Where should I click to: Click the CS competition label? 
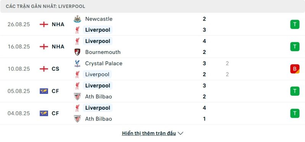click(55, 69)
